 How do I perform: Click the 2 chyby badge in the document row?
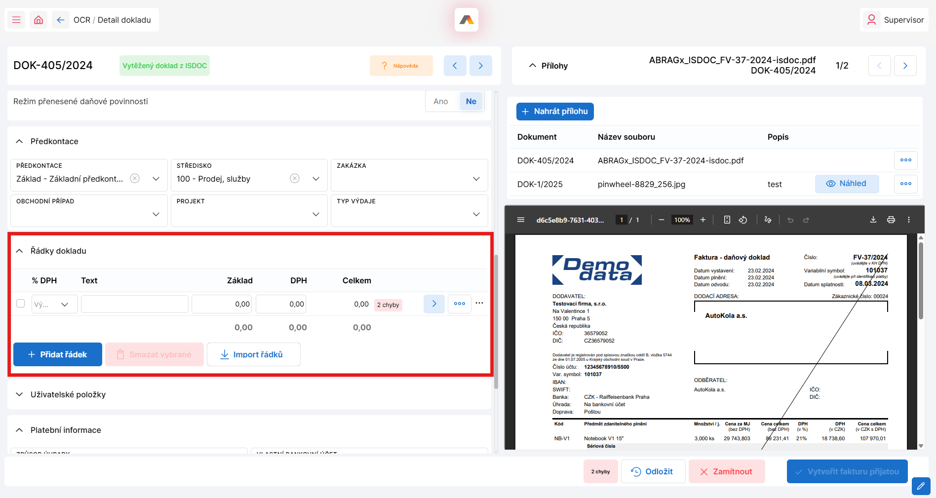click(388, 305)
